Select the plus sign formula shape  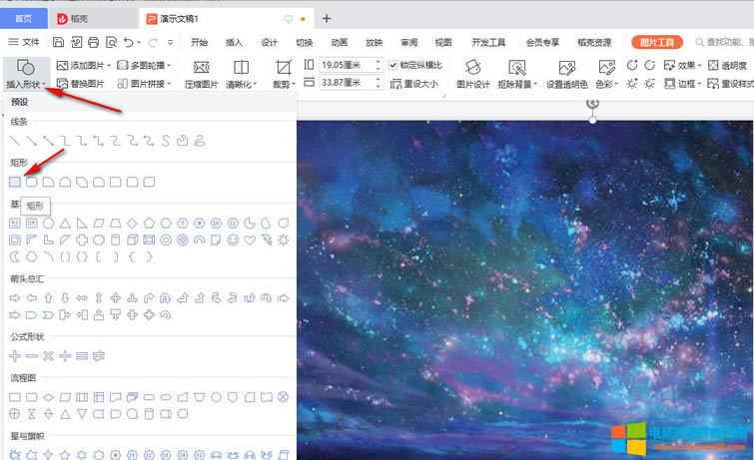point(15,355)
